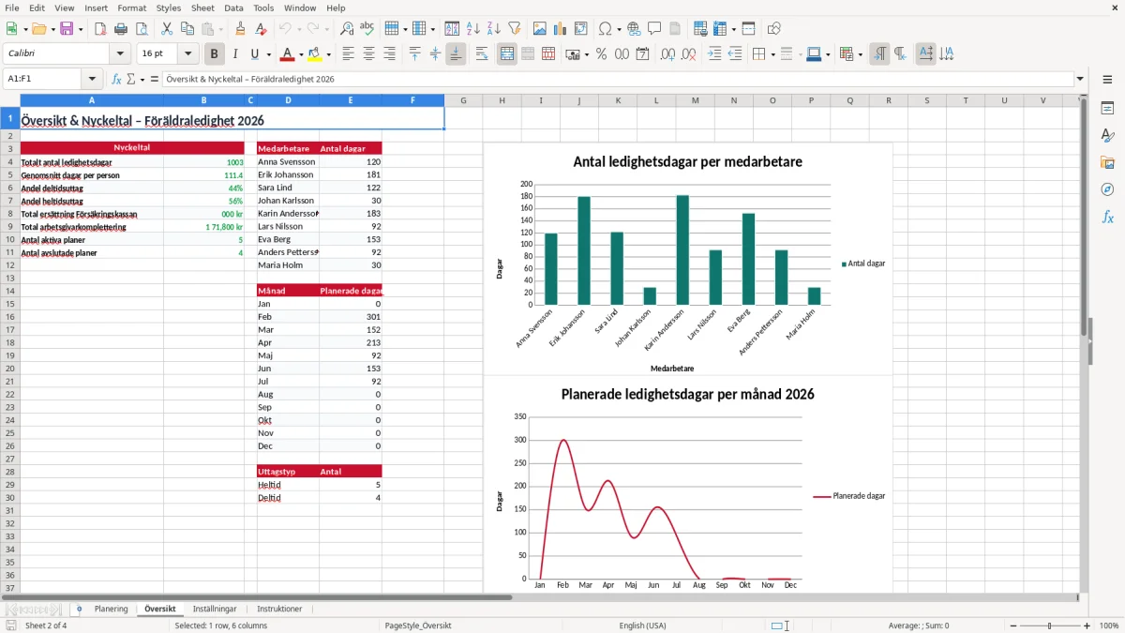Click PageStyle_Översikt in status bar
The height and width of the screenshot is (633, 1125).
click(418, 625)
